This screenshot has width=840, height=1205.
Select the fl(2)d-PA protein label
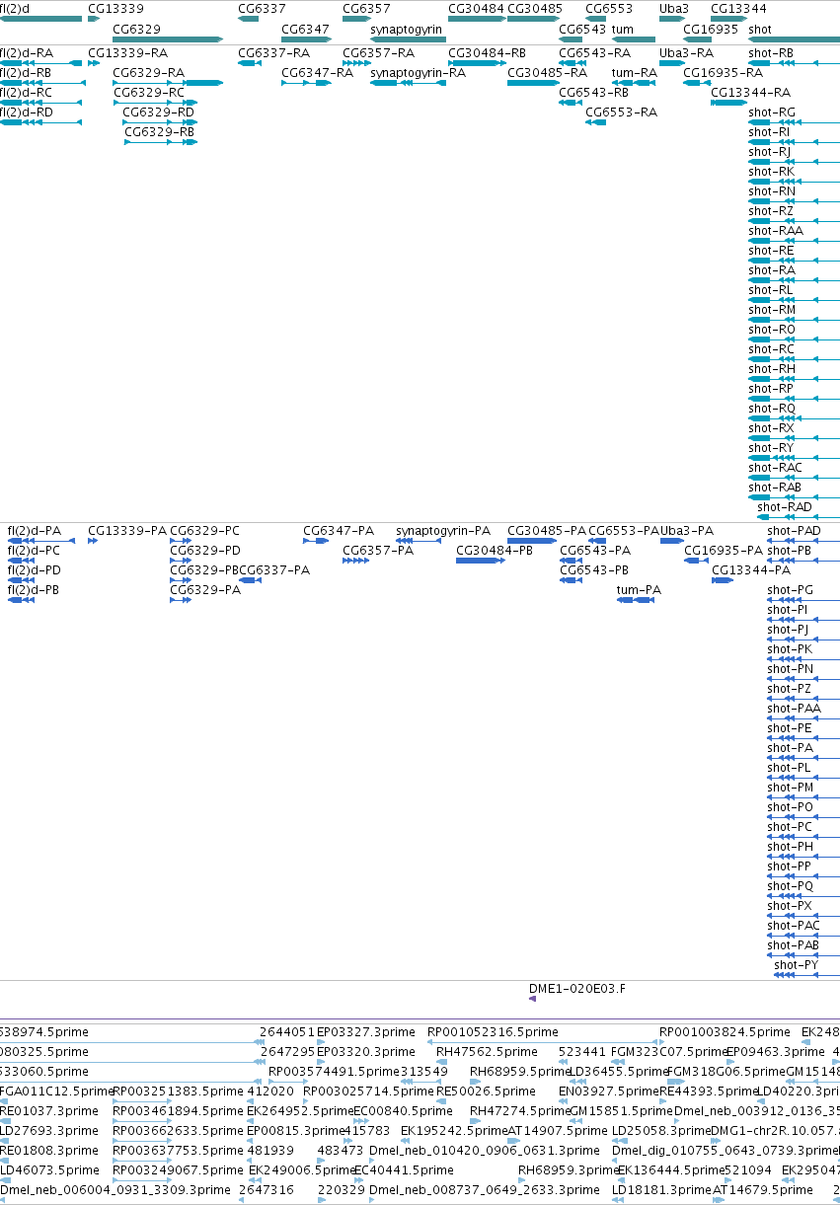pyautogui.click(x=35, y=530)
